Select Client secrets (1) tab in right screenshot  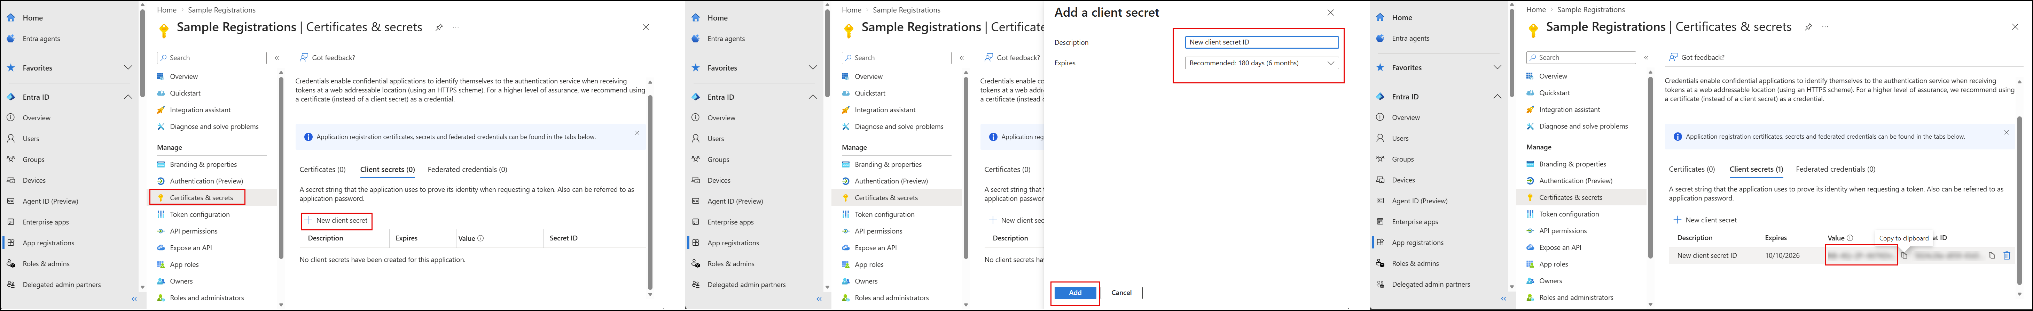point(1756,169)
